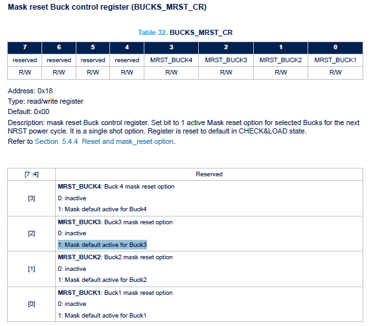371x326 pixels.
Task: Click 0: inactive under MRST_BUCK1
Action: pos(72,304)
